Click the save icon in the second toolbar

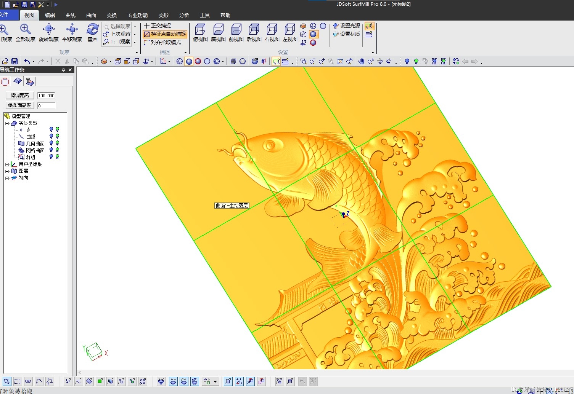point(14,61)
